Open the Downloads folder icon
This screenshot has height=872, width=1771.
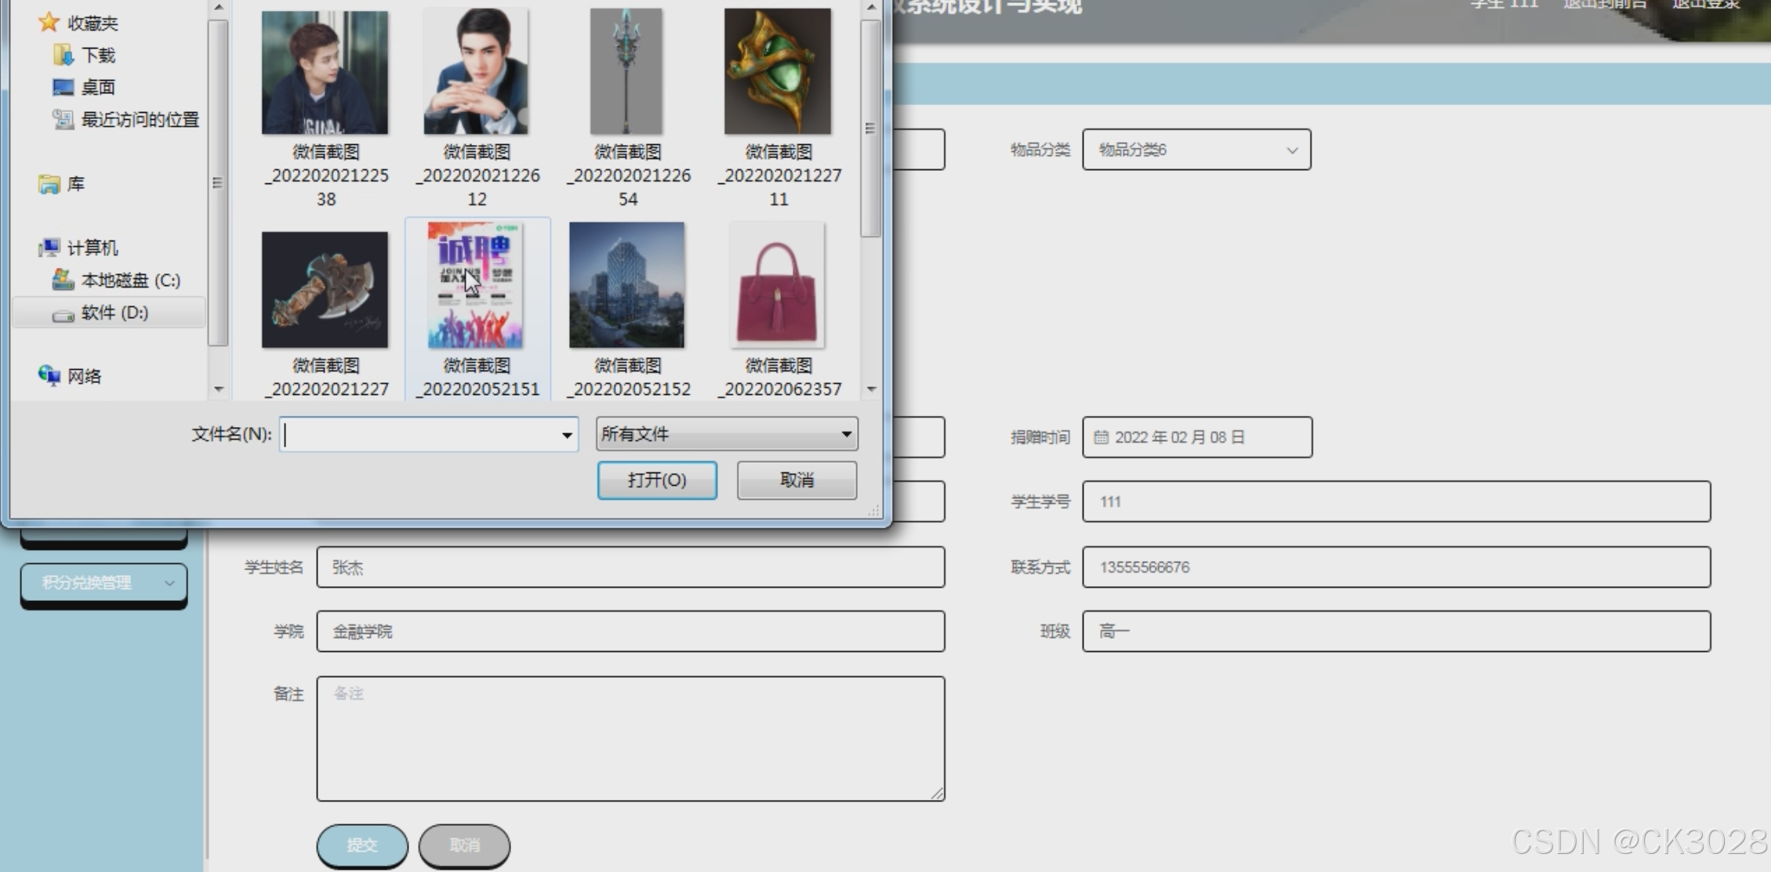point(63,55)
